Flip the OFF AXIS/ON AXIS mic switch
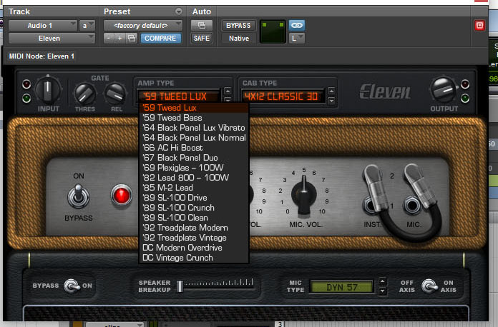 (429, 286)
